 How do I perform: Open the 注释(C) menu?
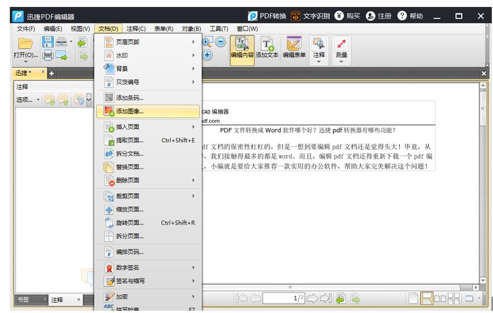(x=136, y=28)
